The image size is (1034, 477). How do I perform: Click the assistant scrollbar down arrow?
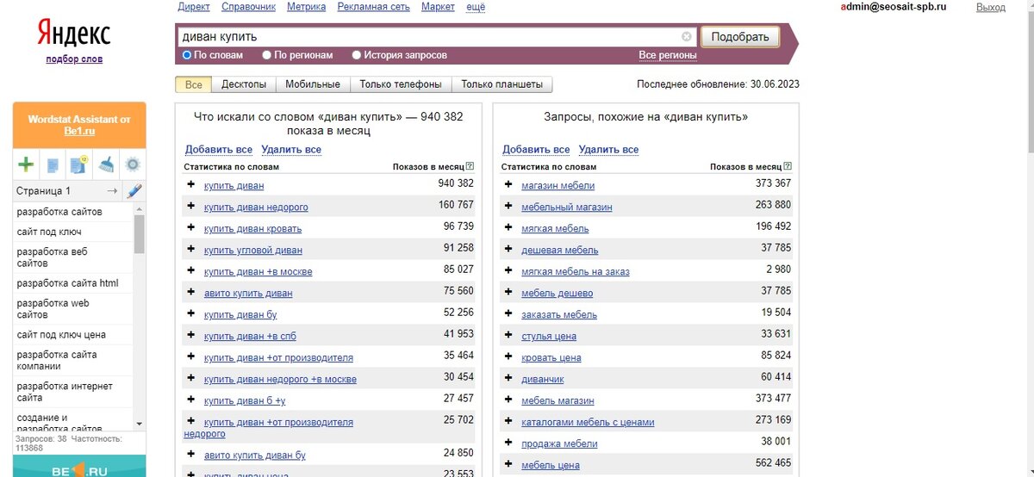(x=140, y=424)
